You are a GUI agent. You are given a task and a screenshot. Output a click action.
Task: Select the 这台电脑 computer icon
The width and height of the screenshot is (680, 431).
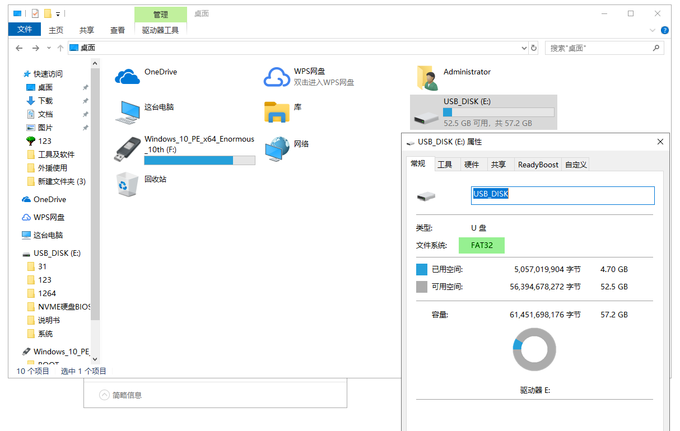127,112
